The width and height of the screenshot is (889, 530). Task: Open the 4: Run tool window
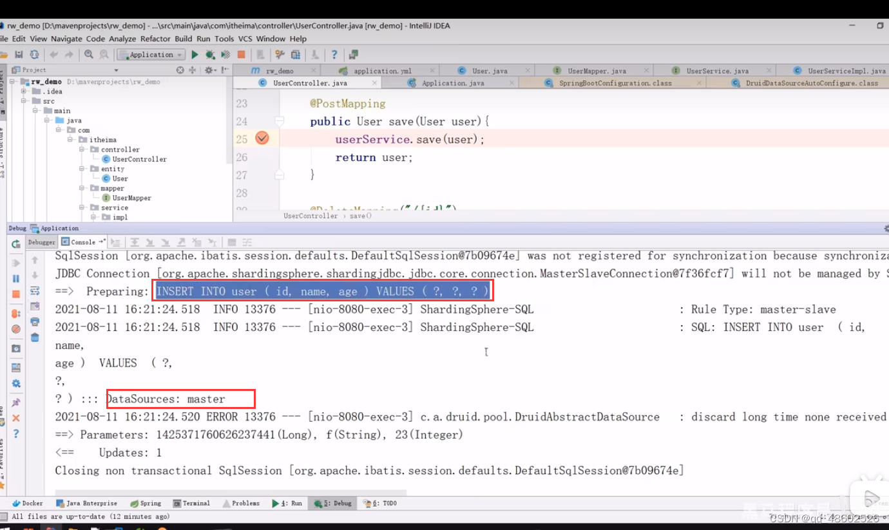[x=287, y=503]
